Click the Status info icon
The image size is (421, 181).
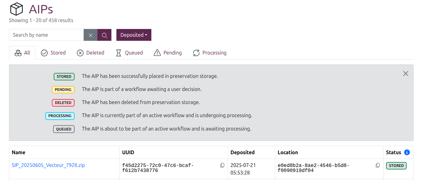[x=407, y=152]
